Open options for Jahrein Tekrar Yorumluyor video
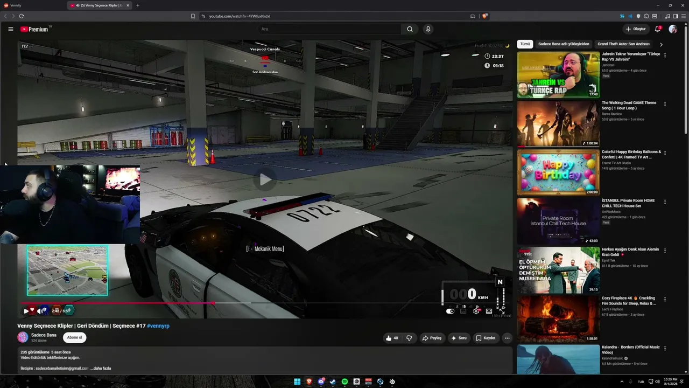Image resolution: width=689 pixels, height=388 pixels. click(x=665, y=55)
